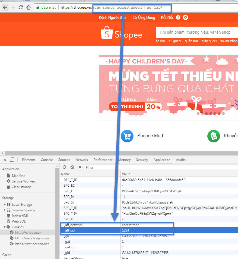
Task: Search the suggested keyword quần bơi
Action: click(x=191, y=41)
